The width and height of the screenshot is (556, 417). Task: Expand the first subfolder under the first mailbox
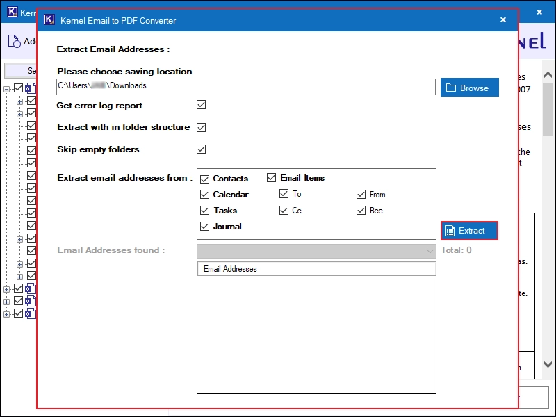coord(19,101)
